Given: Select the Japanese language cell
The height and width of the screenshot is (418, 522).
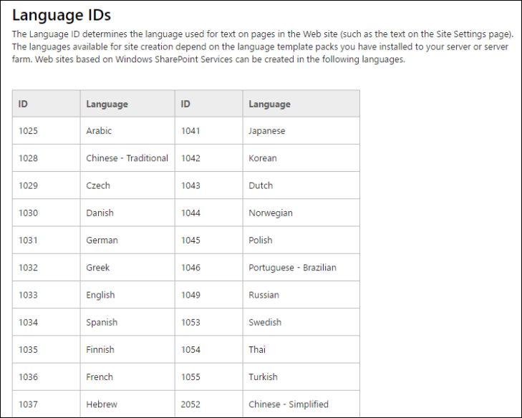Looking at the screenshot, I should tap(266, 131).
